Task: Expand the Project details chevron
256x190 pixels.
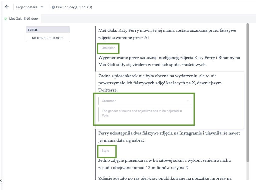Action: pyautogui.click(x=42, y=7)
